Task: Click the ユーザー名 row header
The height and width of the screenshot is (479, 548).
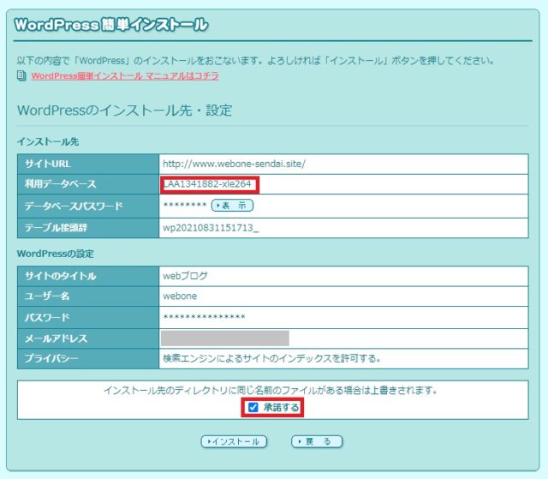Action: point(88,296)
